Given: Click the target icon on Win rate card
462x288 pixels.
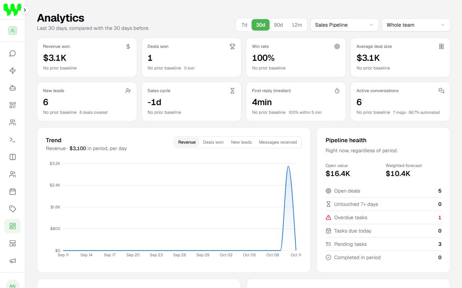Looking at the screenshot, I should pyautogui.click(x=337, y=46).
